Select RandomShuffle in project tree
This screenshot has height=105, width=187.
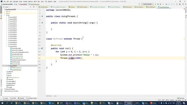click(x=16, y=64)
